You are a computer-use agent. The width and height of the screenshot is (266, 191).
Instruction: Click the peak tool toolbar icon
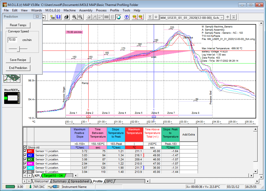tap(95, 17)
